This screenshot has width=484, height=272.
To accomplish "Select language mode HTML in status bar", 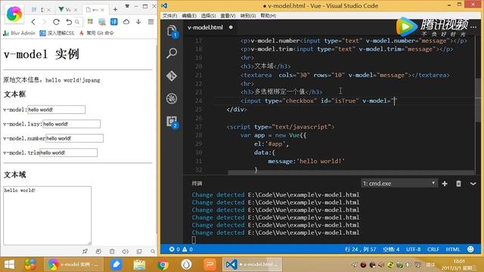I will pos(453,249).
